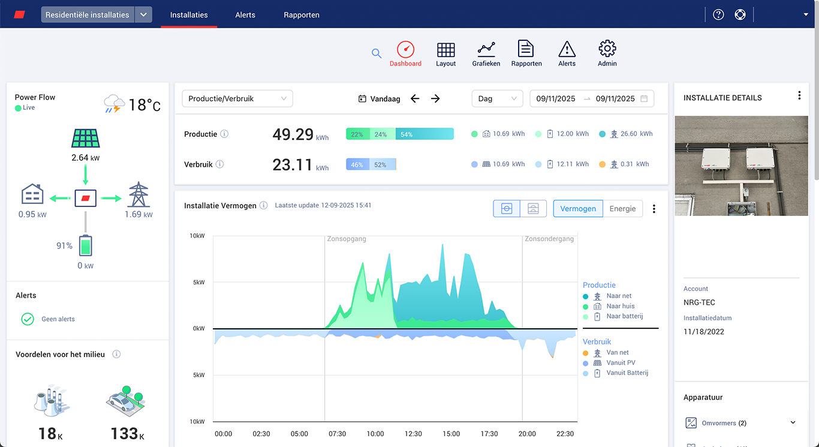Select the Layout icon

tap(445, 49)
